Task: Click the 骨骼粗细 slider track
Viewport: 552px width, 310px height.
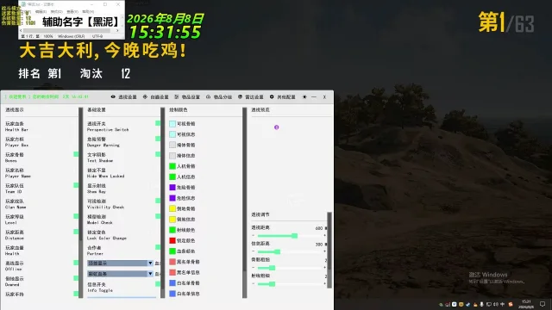Action: pos(289,268)
